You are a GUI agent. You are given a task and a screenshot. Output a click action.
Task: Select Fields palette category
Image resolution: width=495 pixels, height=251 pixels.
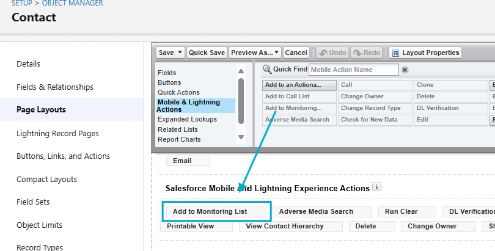[x=167, y=73]
